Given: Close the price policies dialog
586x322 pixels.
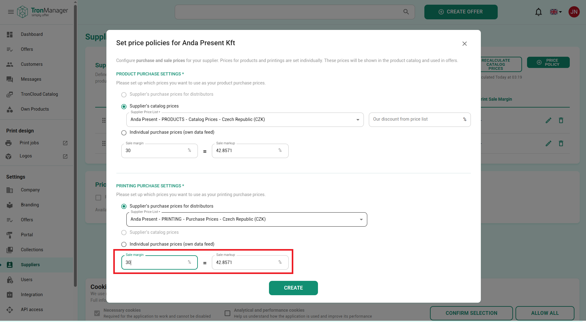Looking at the screenshot, I should [465, 44].
